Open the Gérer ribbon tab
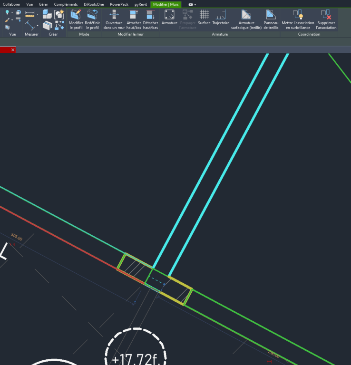The width and height of the screenshot is (351, 365). (43, 4)
